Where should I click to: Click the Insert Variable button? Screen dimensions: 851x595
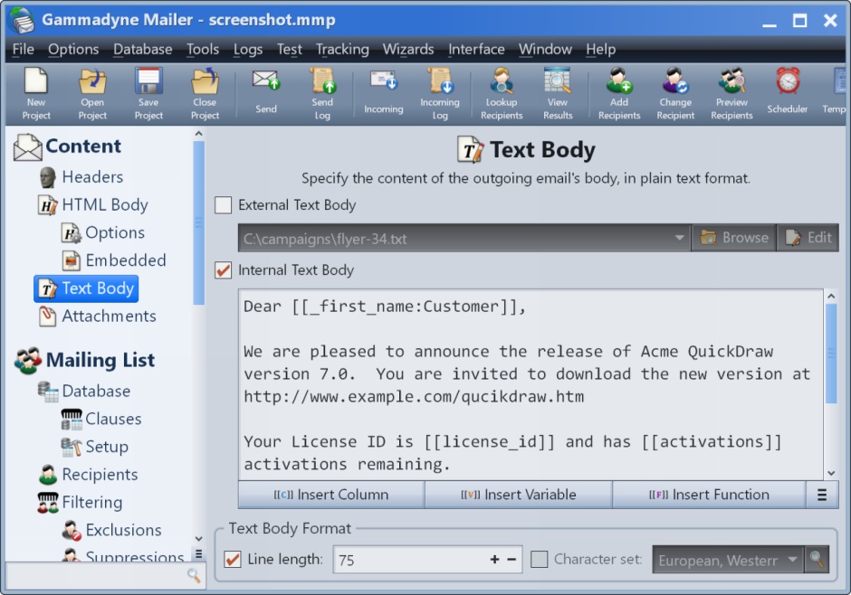coord(519,495)
